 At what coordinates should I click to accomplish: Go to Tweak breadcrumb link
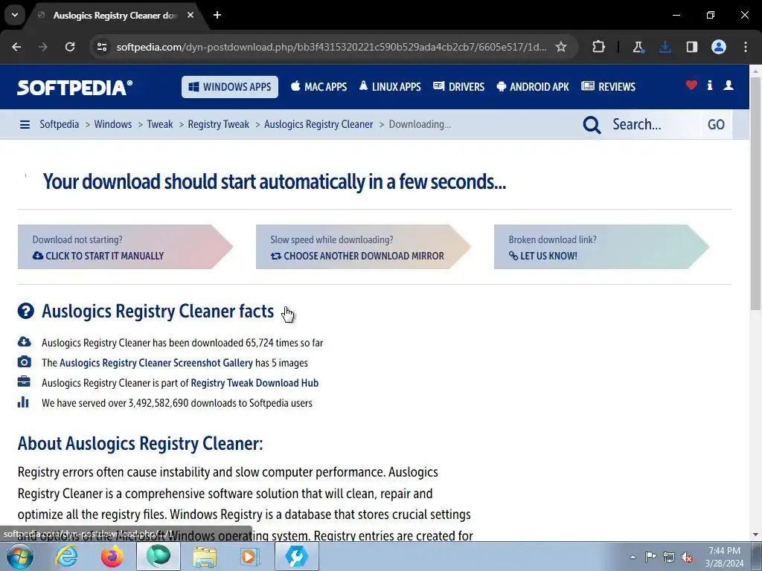click(x=160, y=124)
